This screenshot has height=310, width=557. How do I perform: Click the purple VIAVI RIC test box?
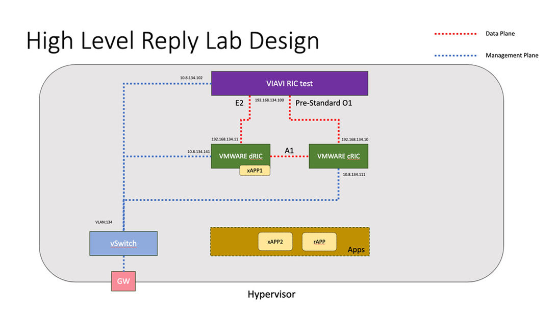(x=289, y=83)
